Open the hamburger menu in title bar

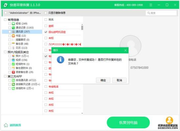click(x=151, y=5)
